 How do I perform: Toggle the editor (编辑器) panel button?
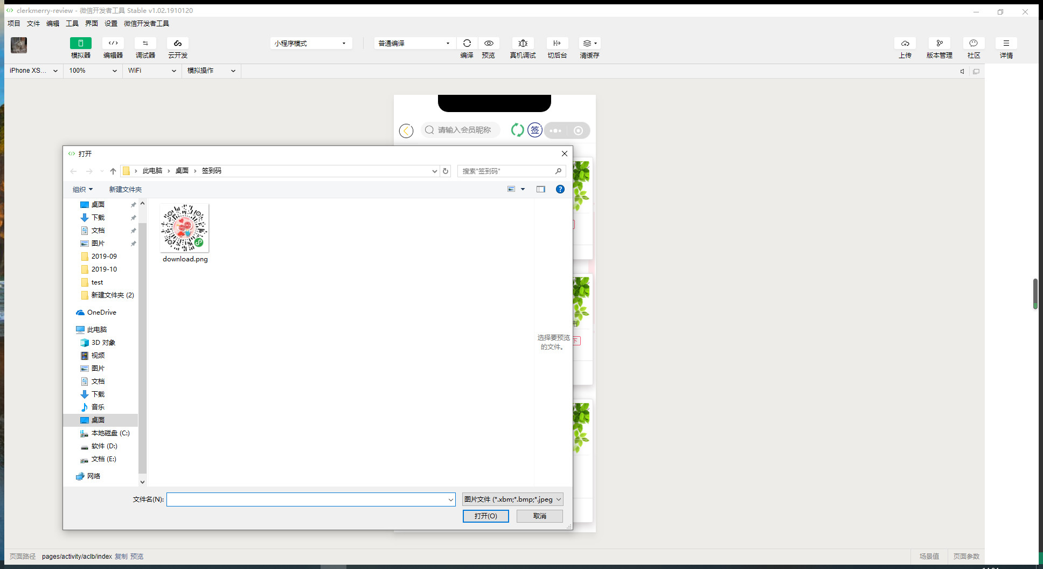pos(113,43)
